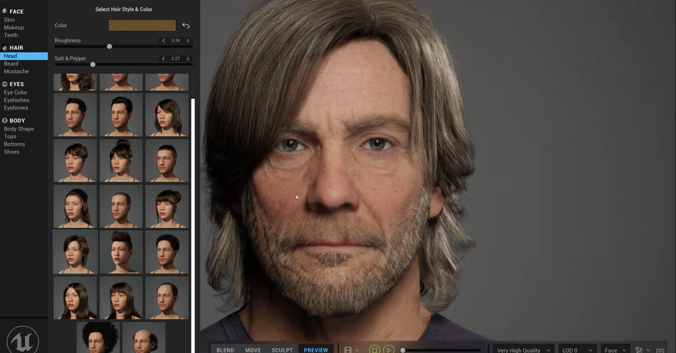Increase Roughness with the right stepper arrow

[x=188, y=40]
